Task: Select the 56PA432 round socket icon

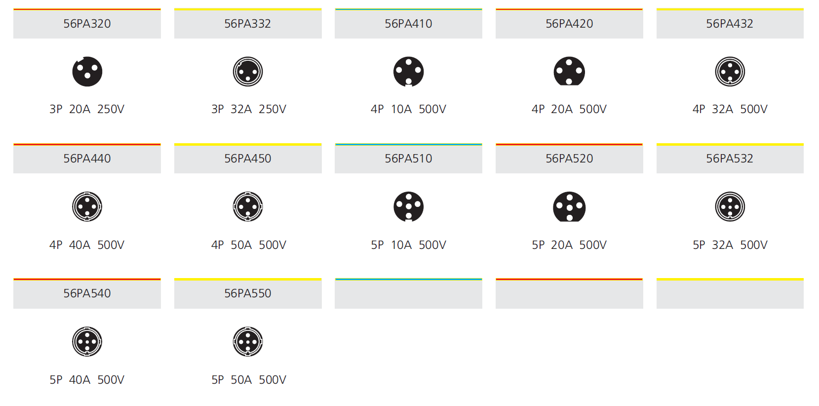Action: [730, 72]
